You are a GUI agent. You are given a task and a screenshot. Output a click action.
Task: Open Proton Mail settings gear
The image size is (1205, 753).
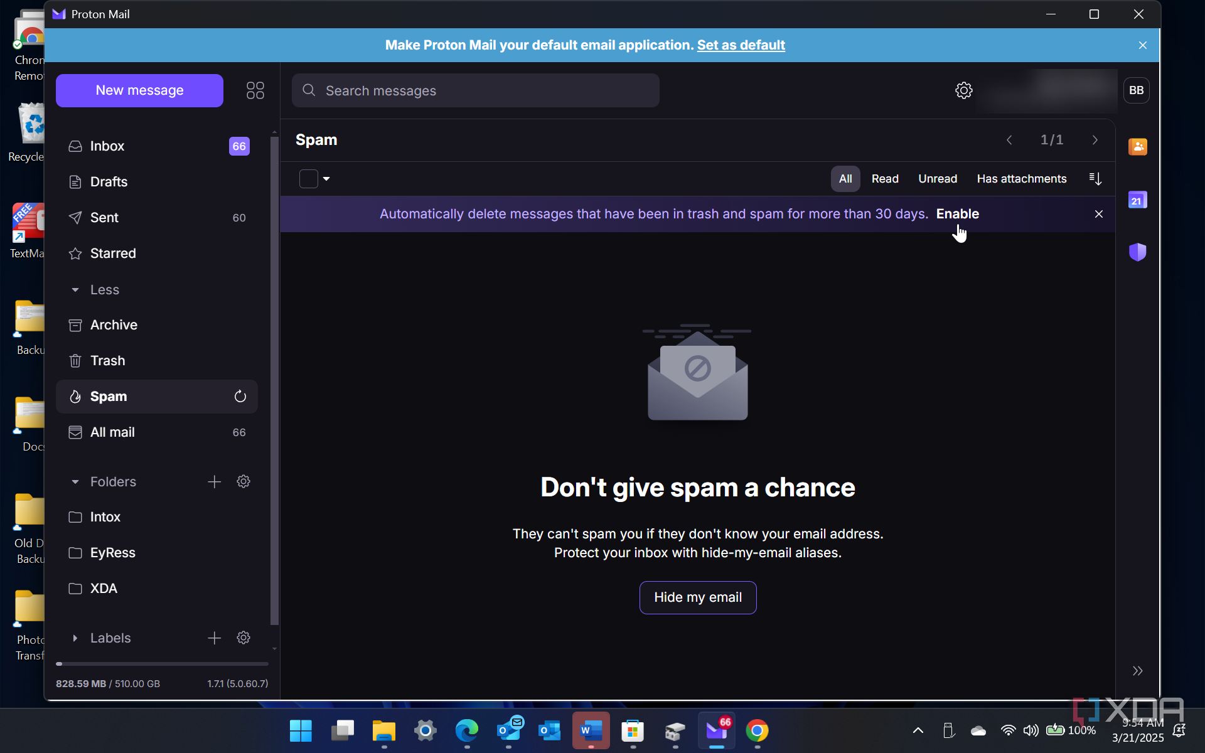[x=964, y=90]
